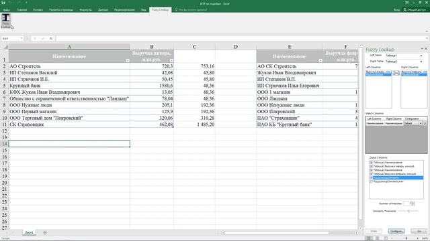Open the Name Box dropdown arrow
This screenshot has width=430, height=241.
pyautogui.click(x=21, y=39)
